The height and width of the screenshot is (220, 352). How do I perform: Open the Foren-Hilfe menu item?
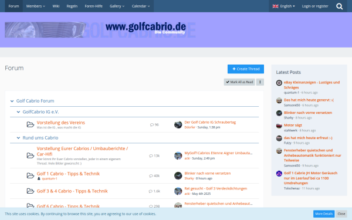click(94, 6)
